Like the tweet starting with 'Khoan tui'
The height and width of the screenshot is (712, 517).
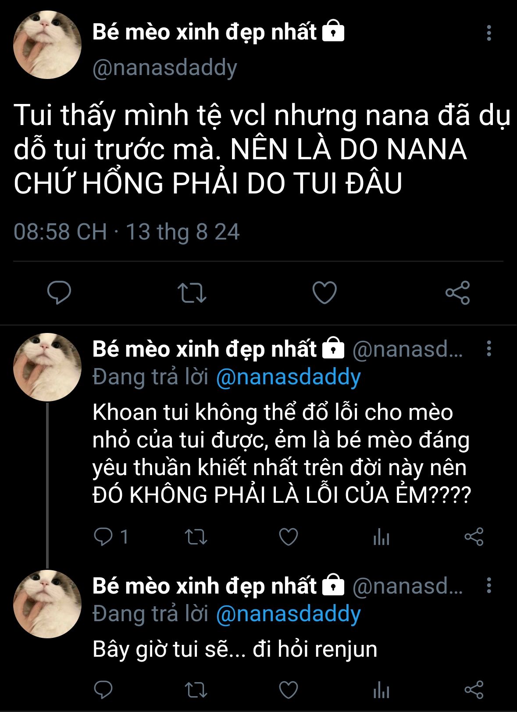click(x=289, y=537)
